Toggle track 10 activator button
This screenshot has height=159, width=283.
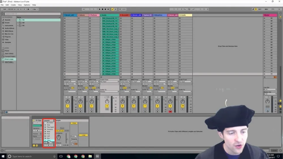click(183, 106)
